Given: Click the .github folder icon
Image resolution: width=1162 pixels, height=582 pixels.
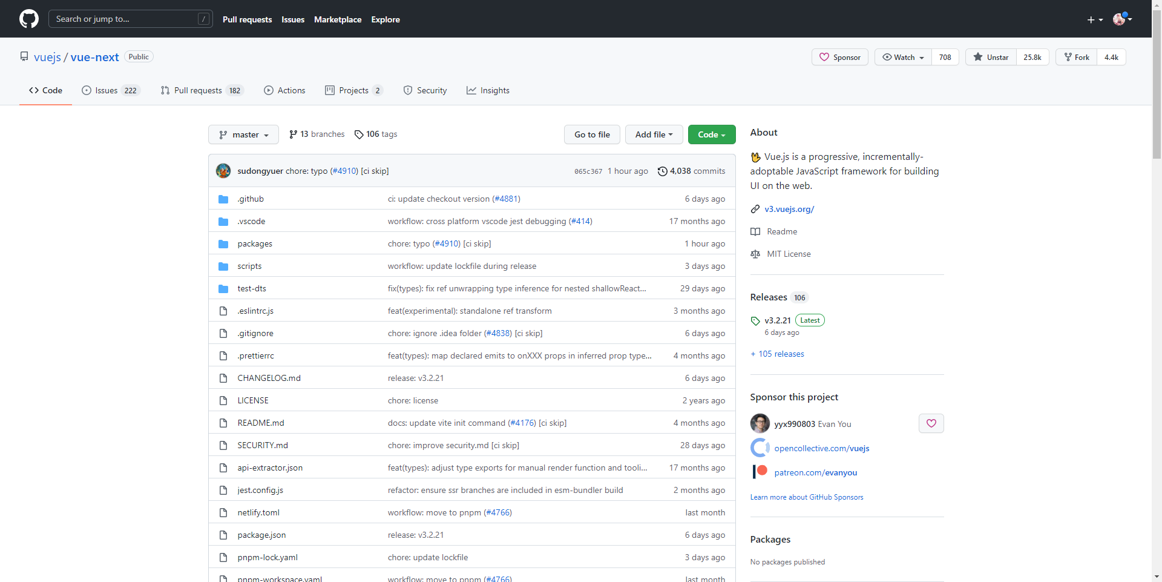Looking at the screenshot, I should 223,199.
